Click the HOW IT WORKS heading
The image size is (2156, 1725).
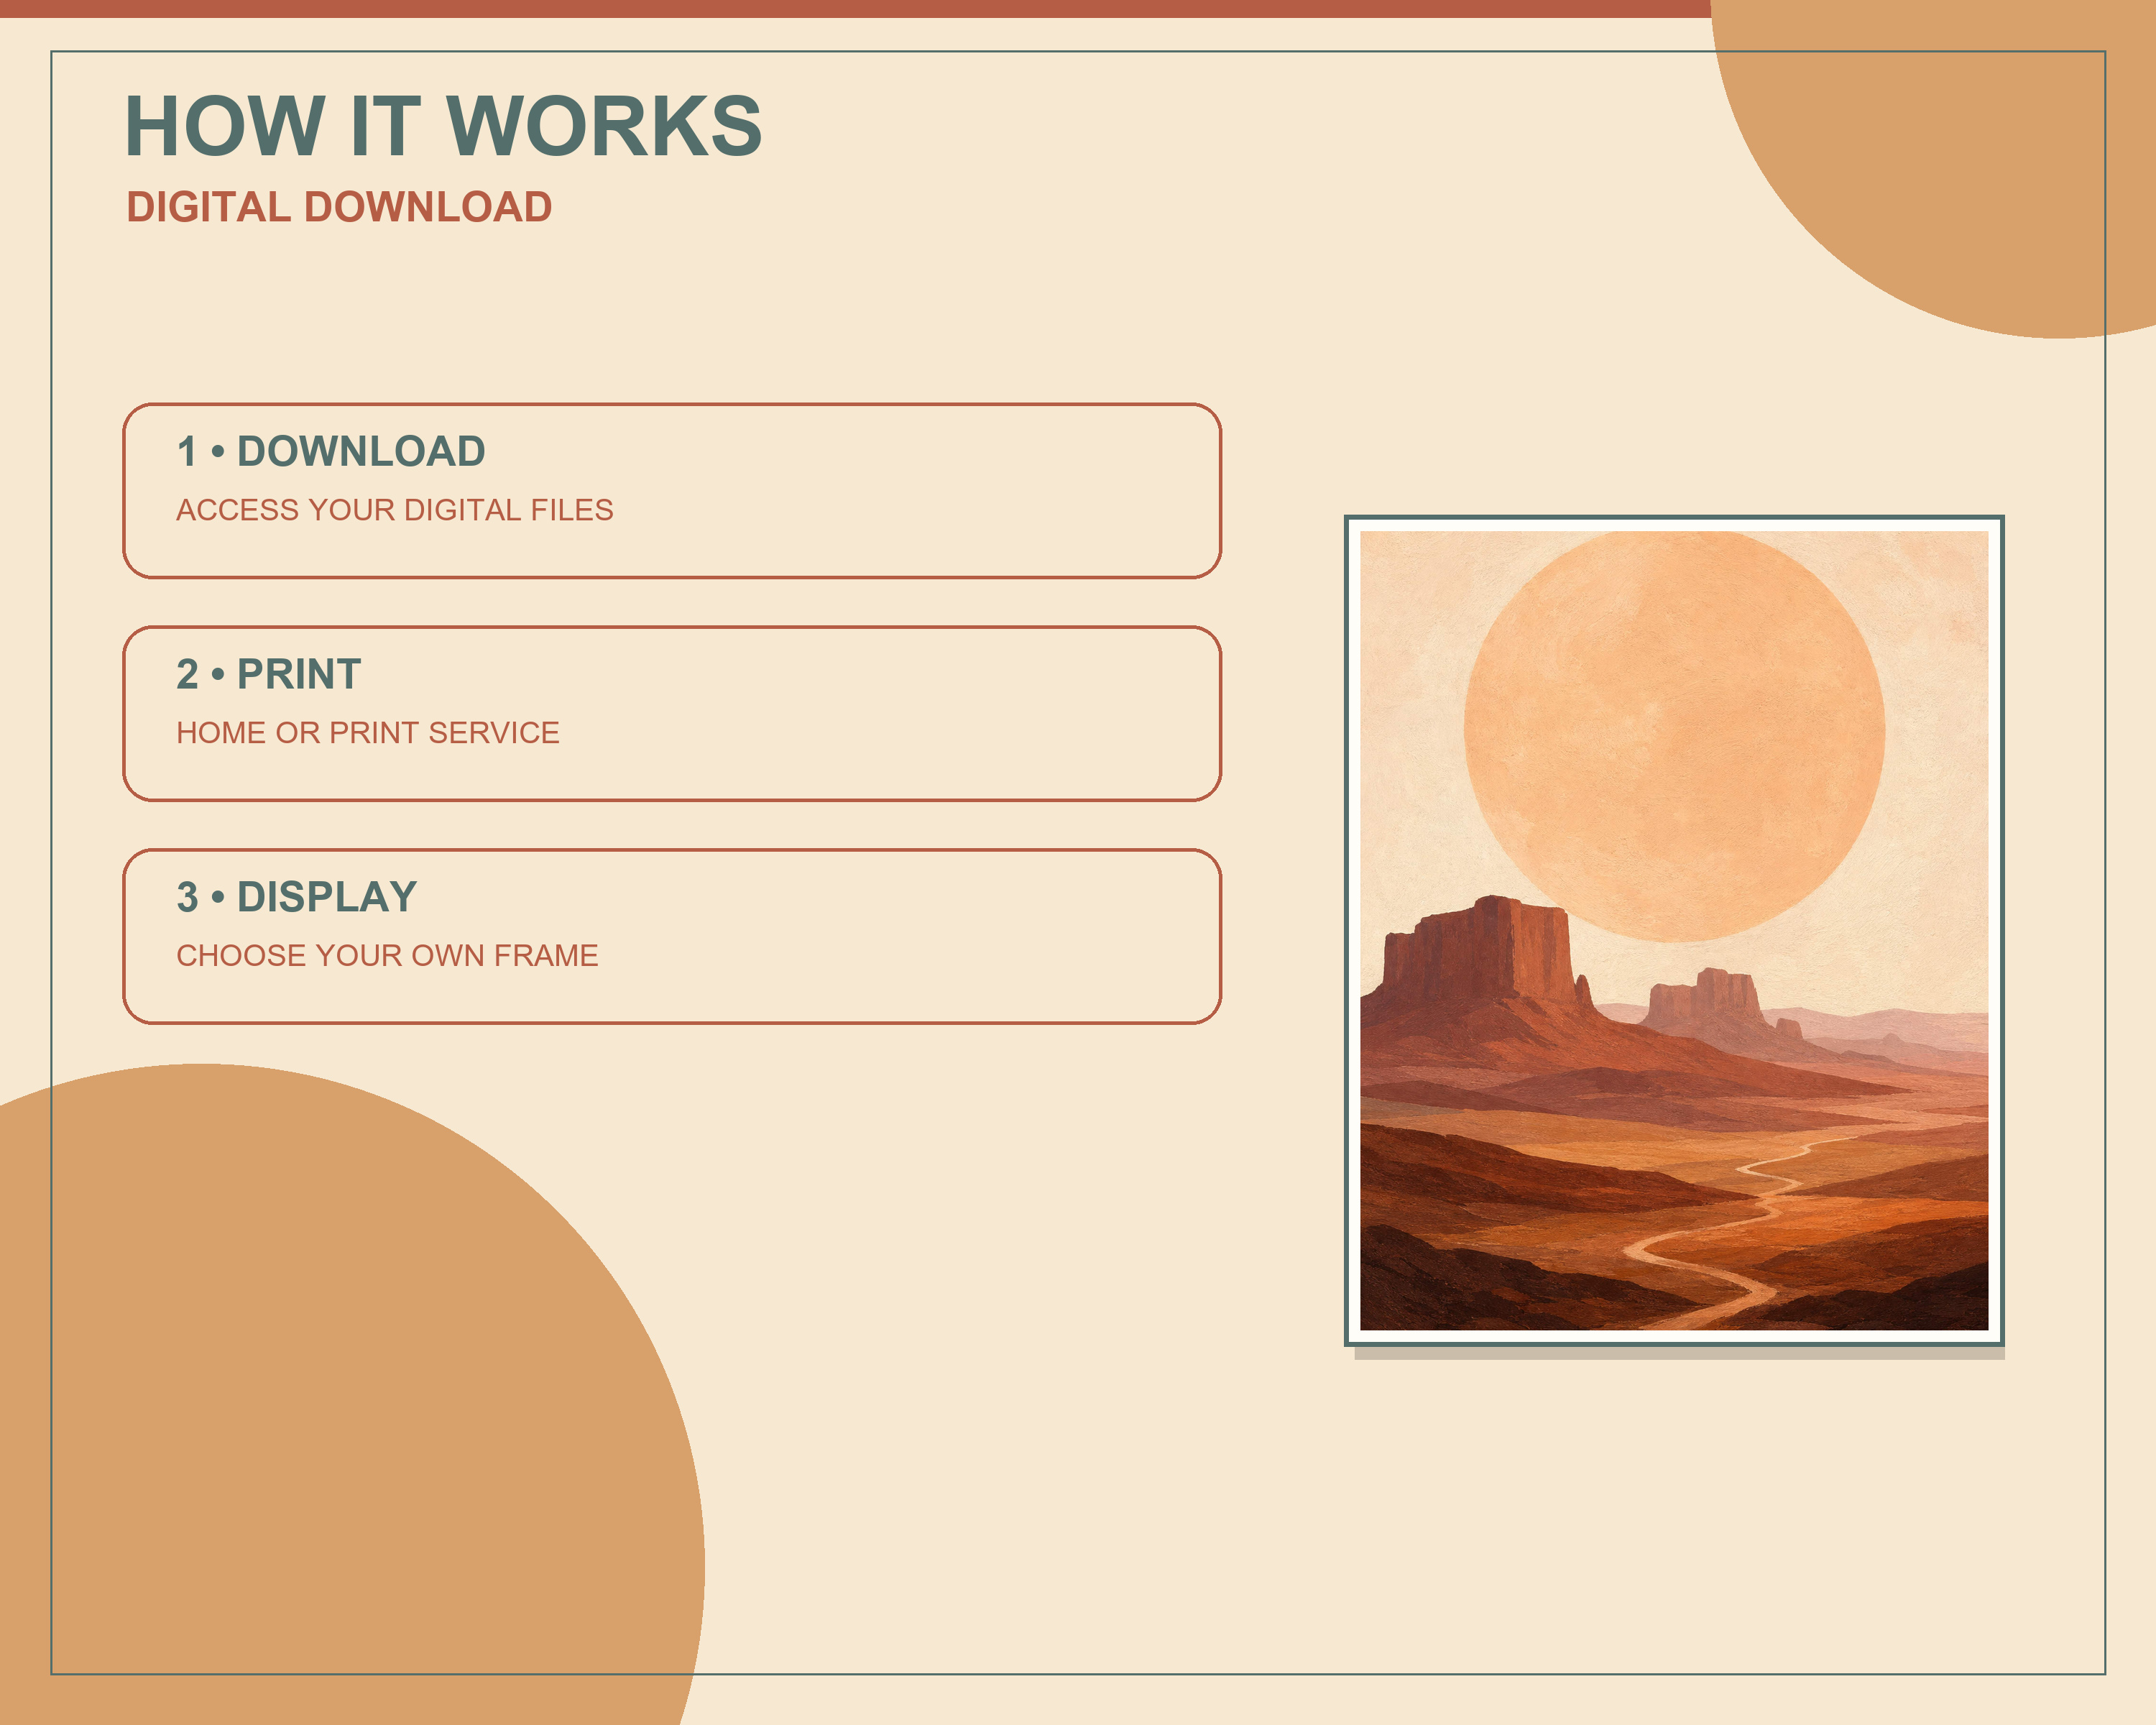443,126
